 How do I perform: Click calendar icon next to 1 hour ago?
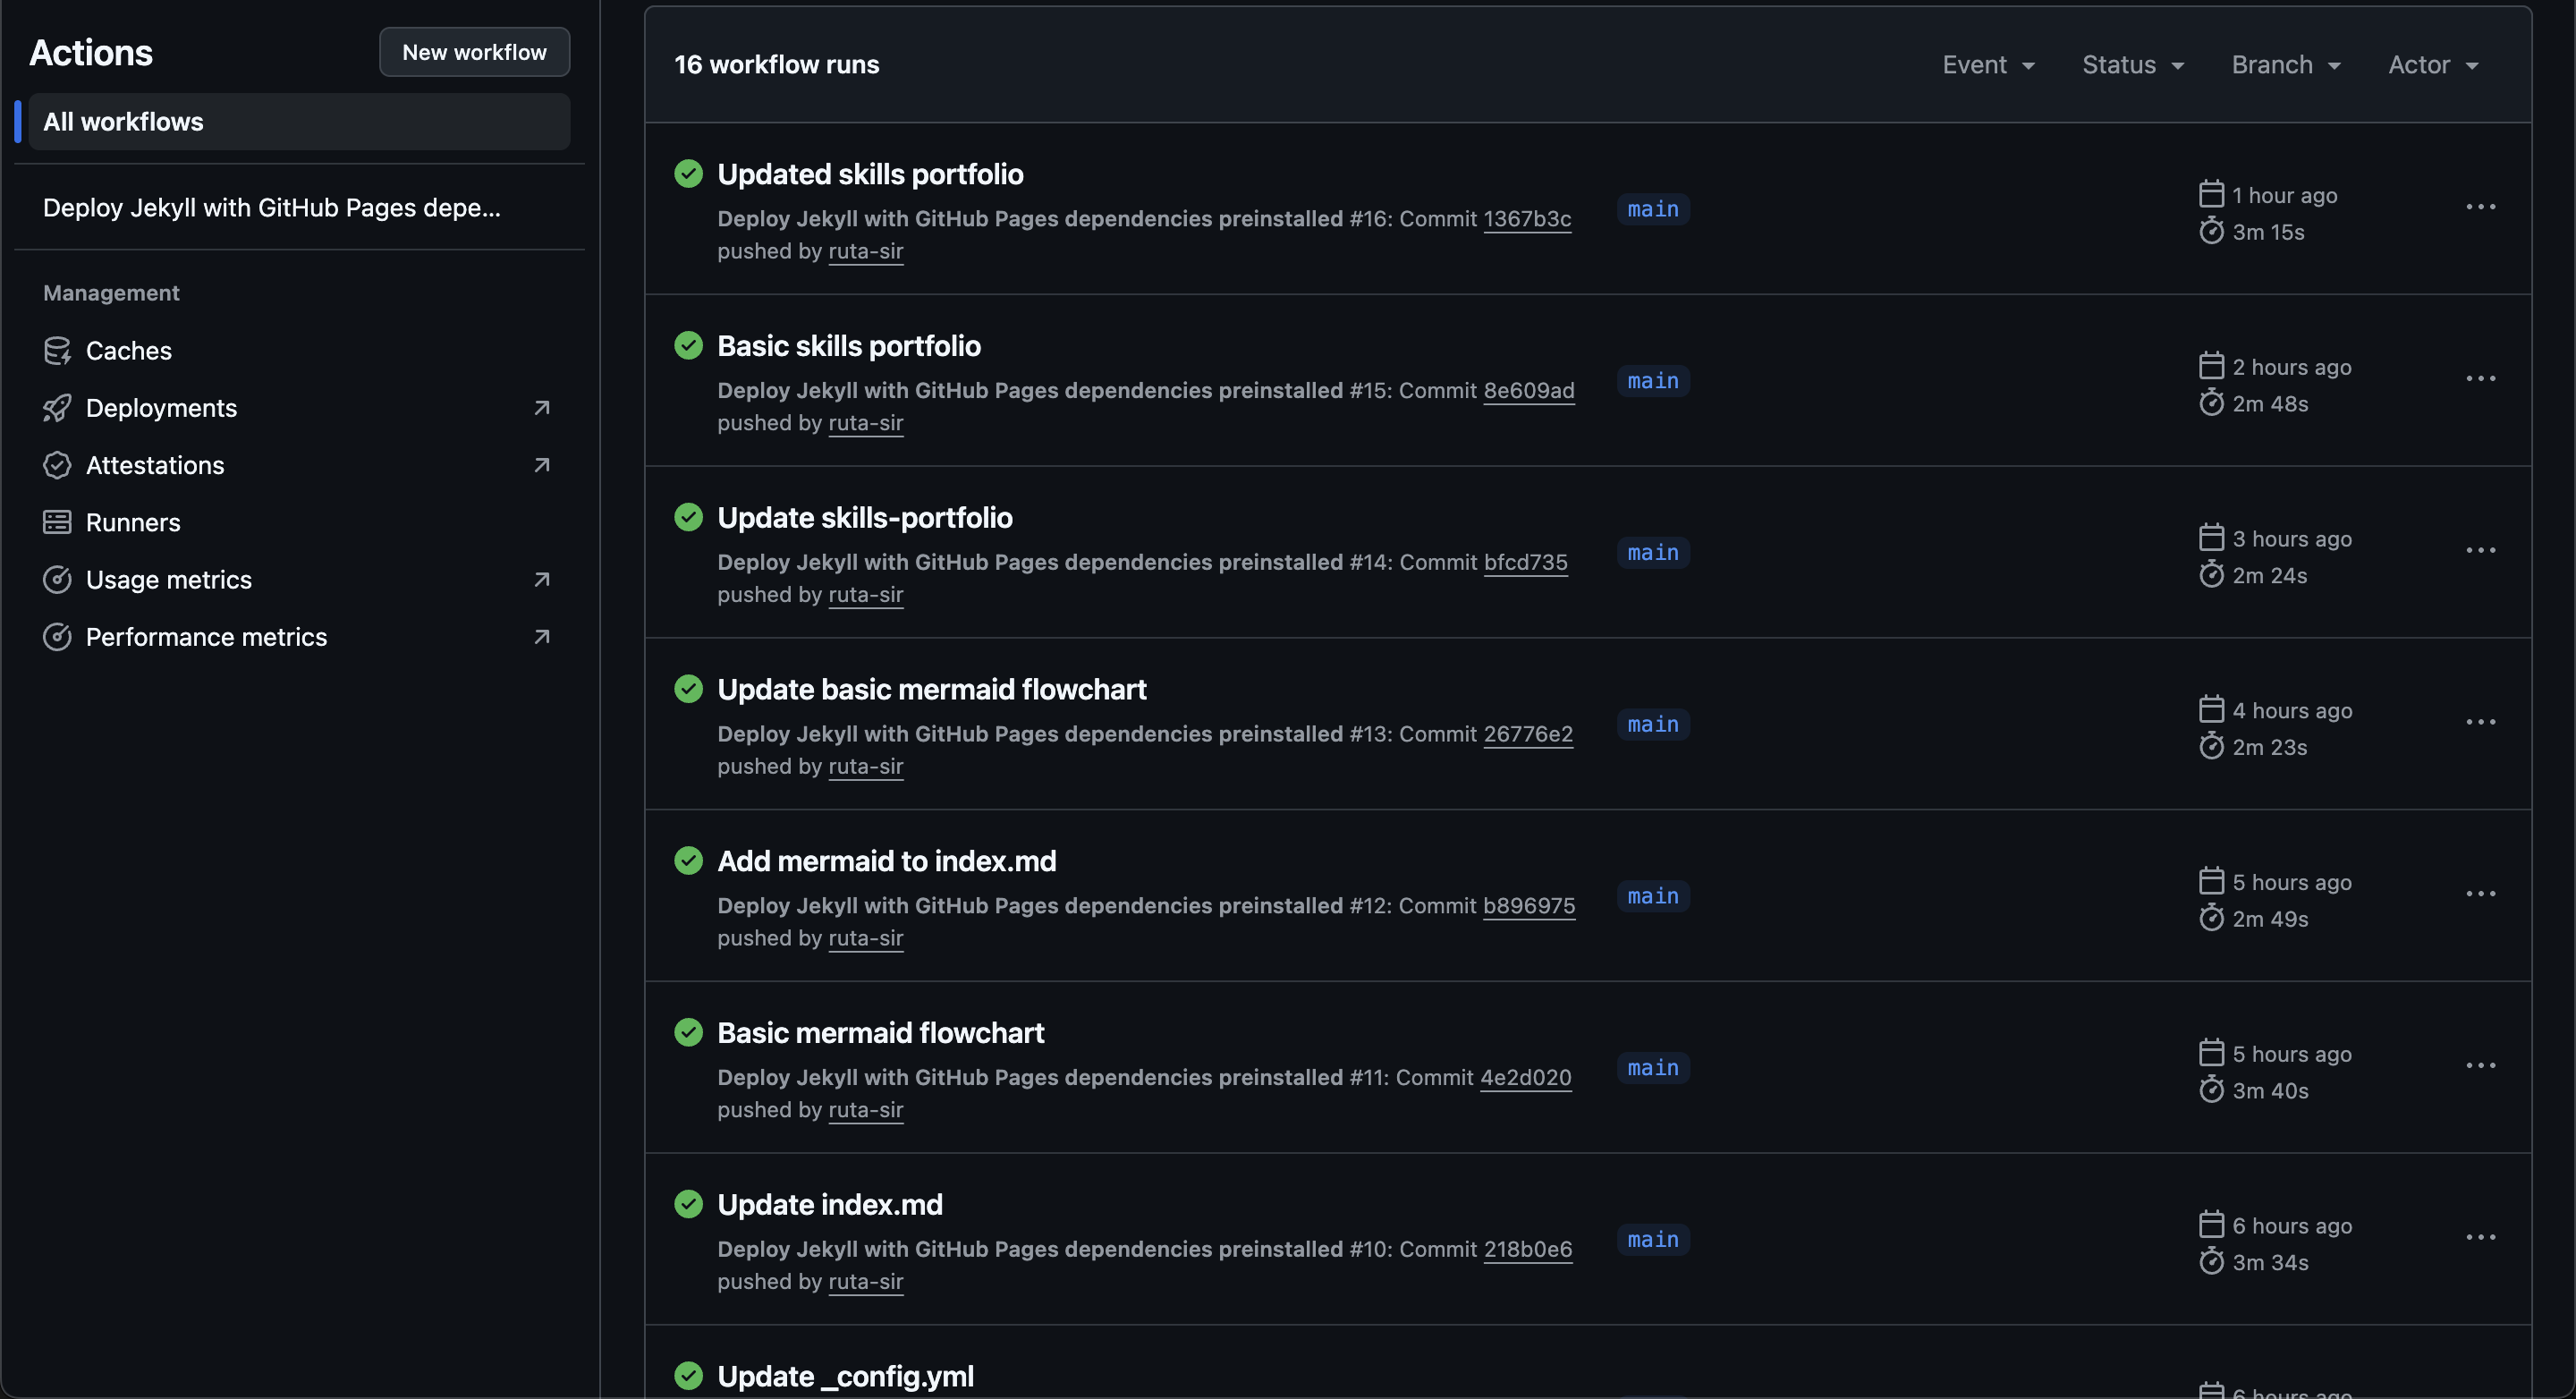pos(2211,194)
